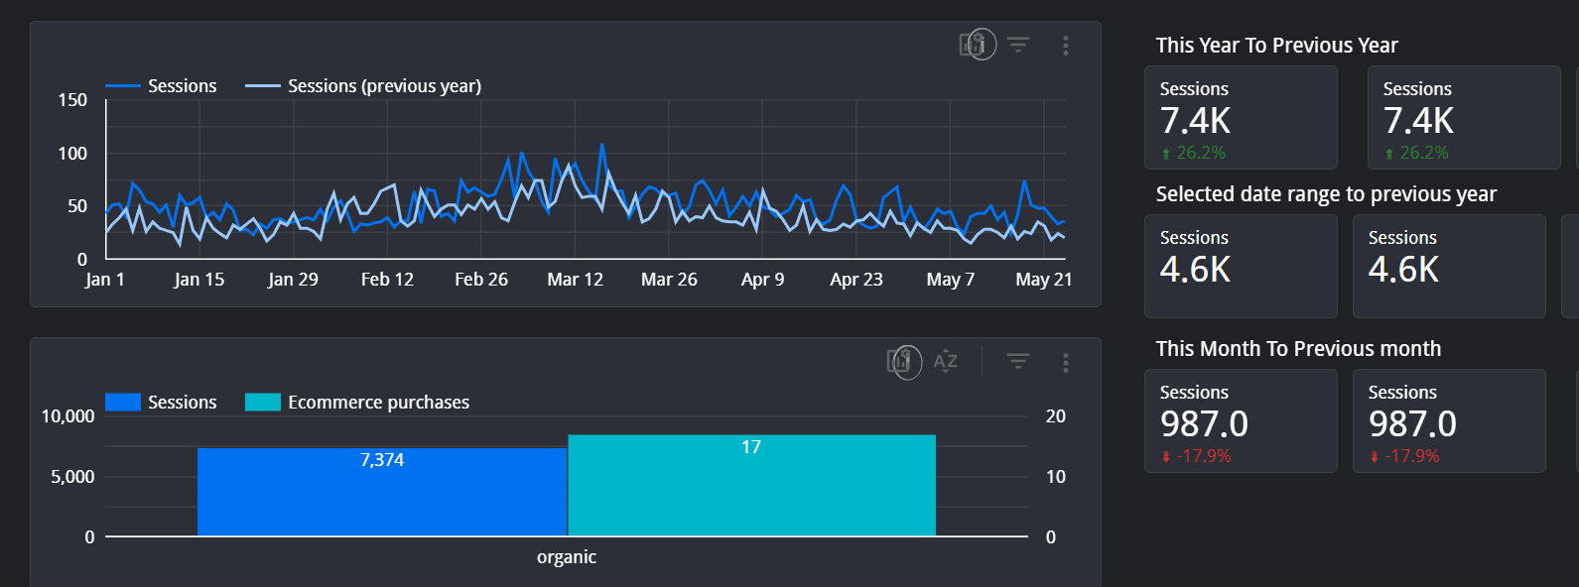1579x587 pixels.
Task: Click the second 987.0 Sessions scorecard
Action: [x=1449, y=420]
